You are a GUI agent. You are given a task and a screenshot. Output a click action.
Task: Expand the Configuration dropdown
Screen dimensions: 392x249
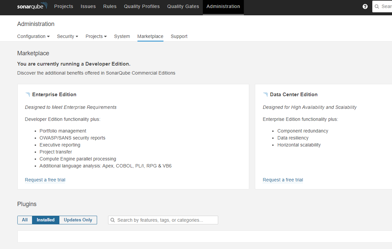33,36
